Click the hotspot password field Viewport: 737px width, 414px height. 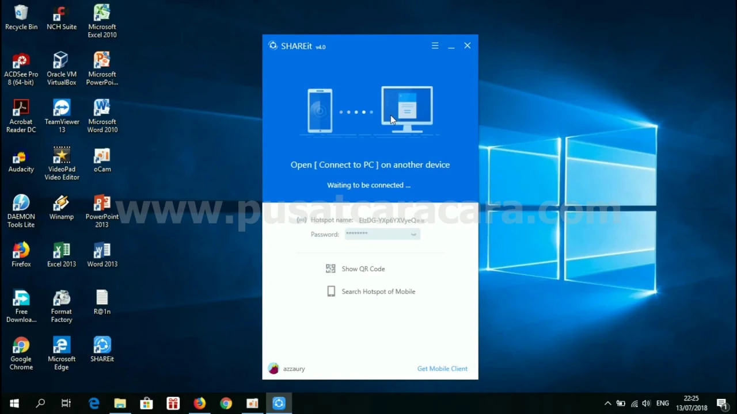pos(382,234)
